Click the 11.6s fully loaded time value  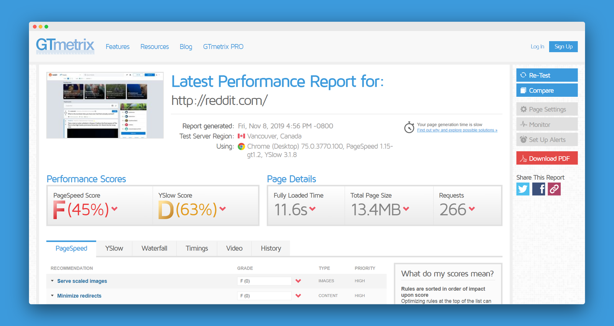pos(291,210)
